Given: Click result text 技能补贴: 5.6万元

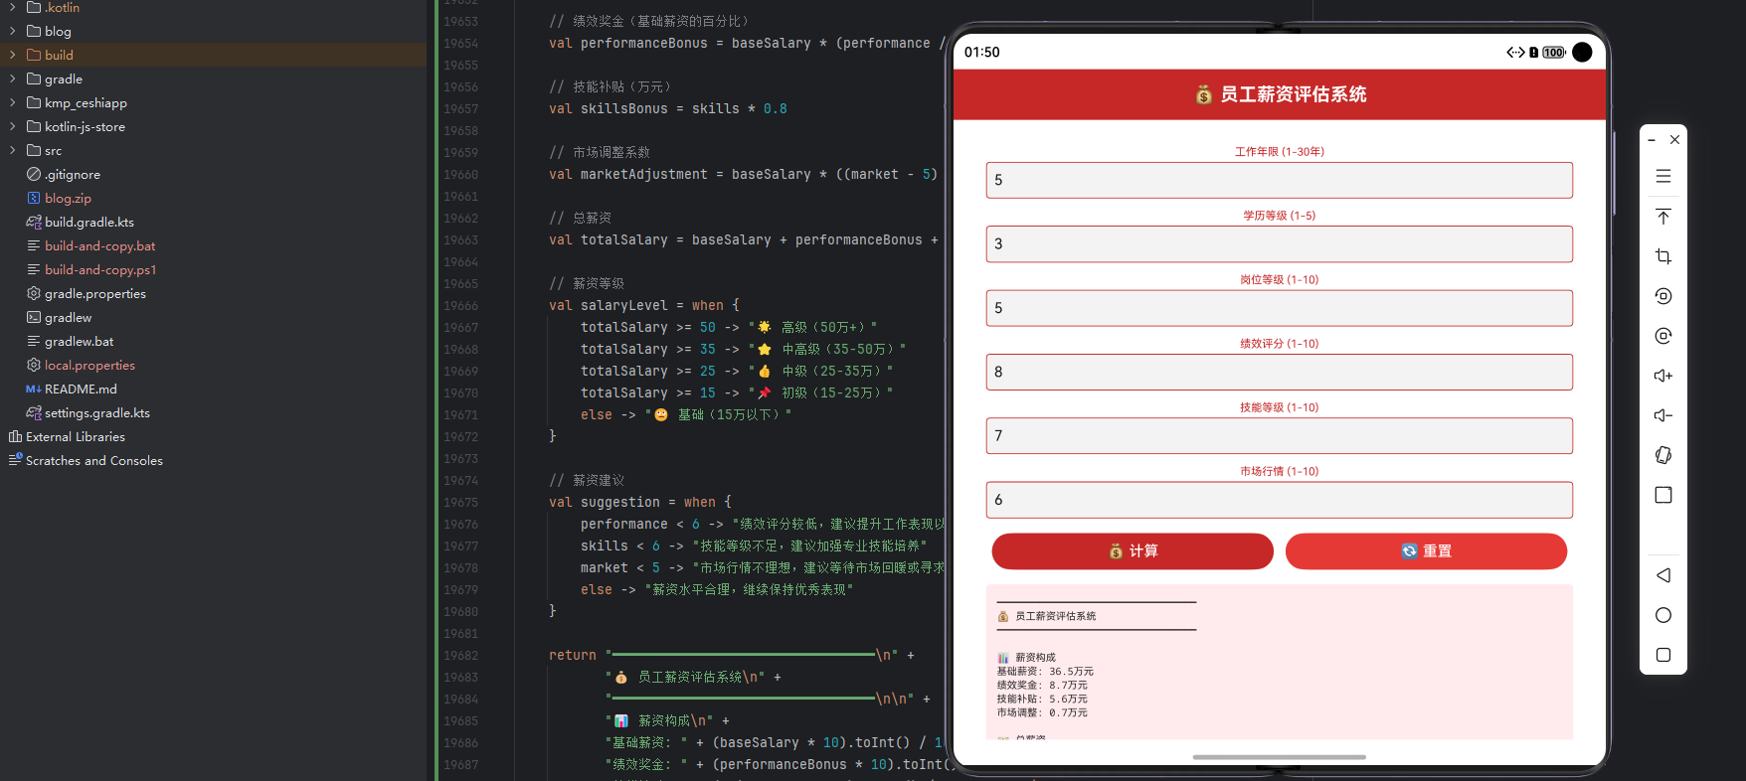Looking at the screenshot, I should [x=1042, y=700].
